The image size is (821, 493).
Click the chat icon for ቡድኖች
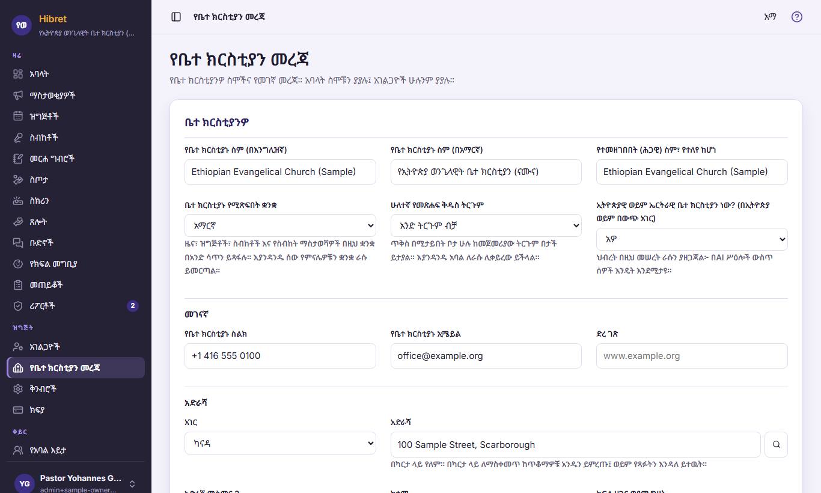click(18, 242)
